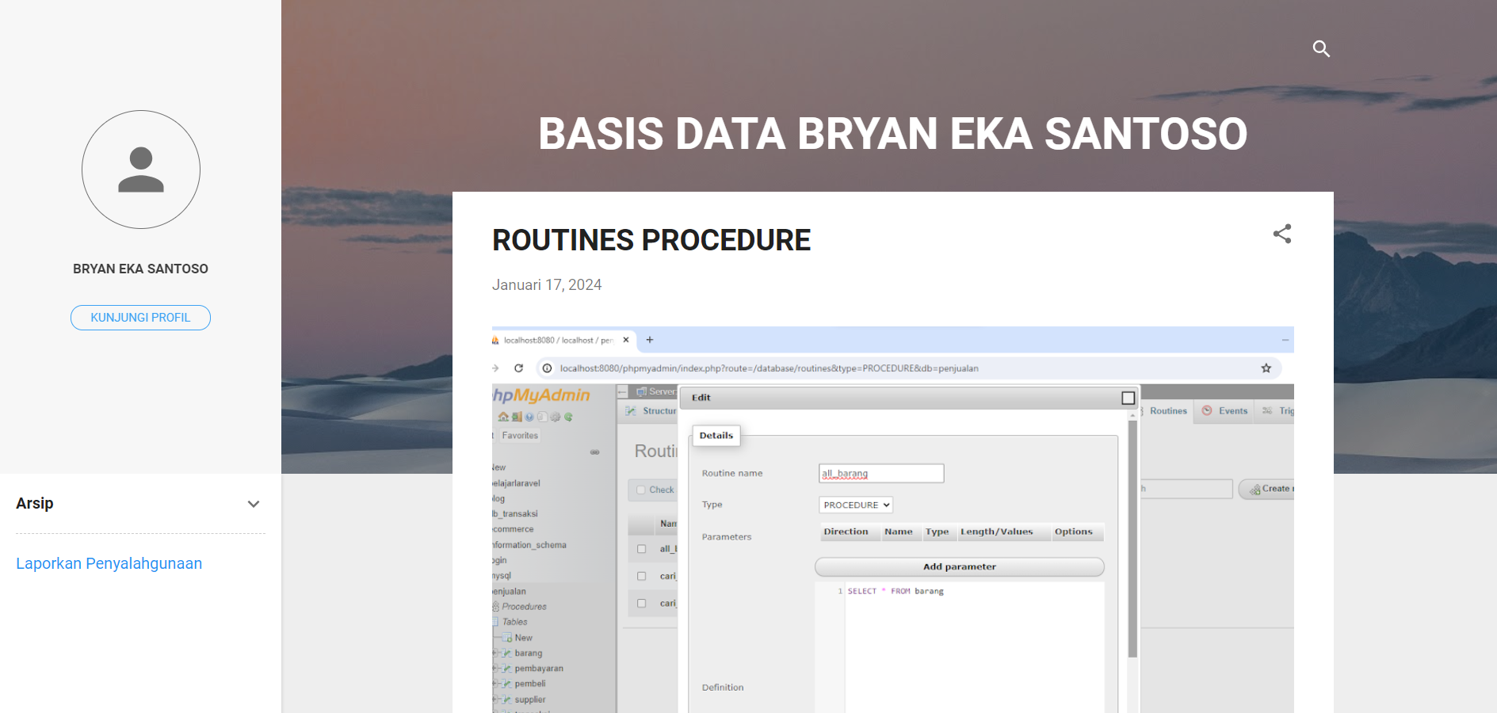Click the Edit dialog maximize square icon
The image size is (1497, 713).
click(x=1128, y=398)
